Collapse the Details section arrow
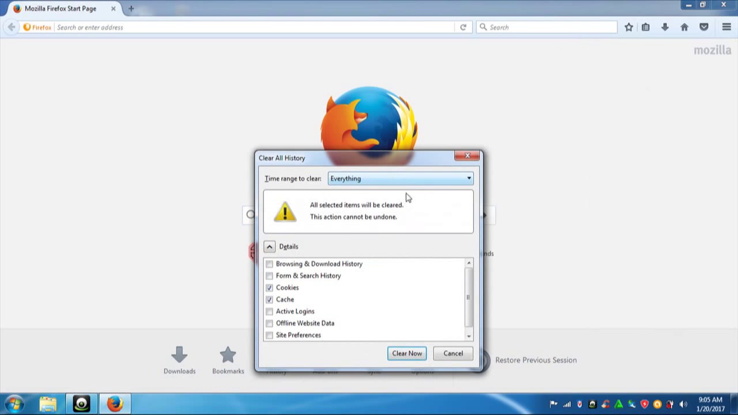Viewport: 738px width, 415px height. (269, 247)
